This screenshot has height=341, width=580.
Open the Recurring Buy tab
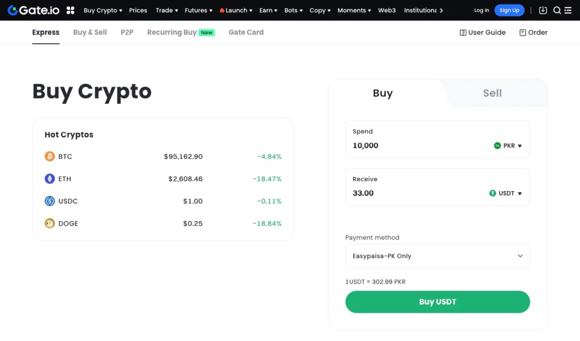point(171,32)
